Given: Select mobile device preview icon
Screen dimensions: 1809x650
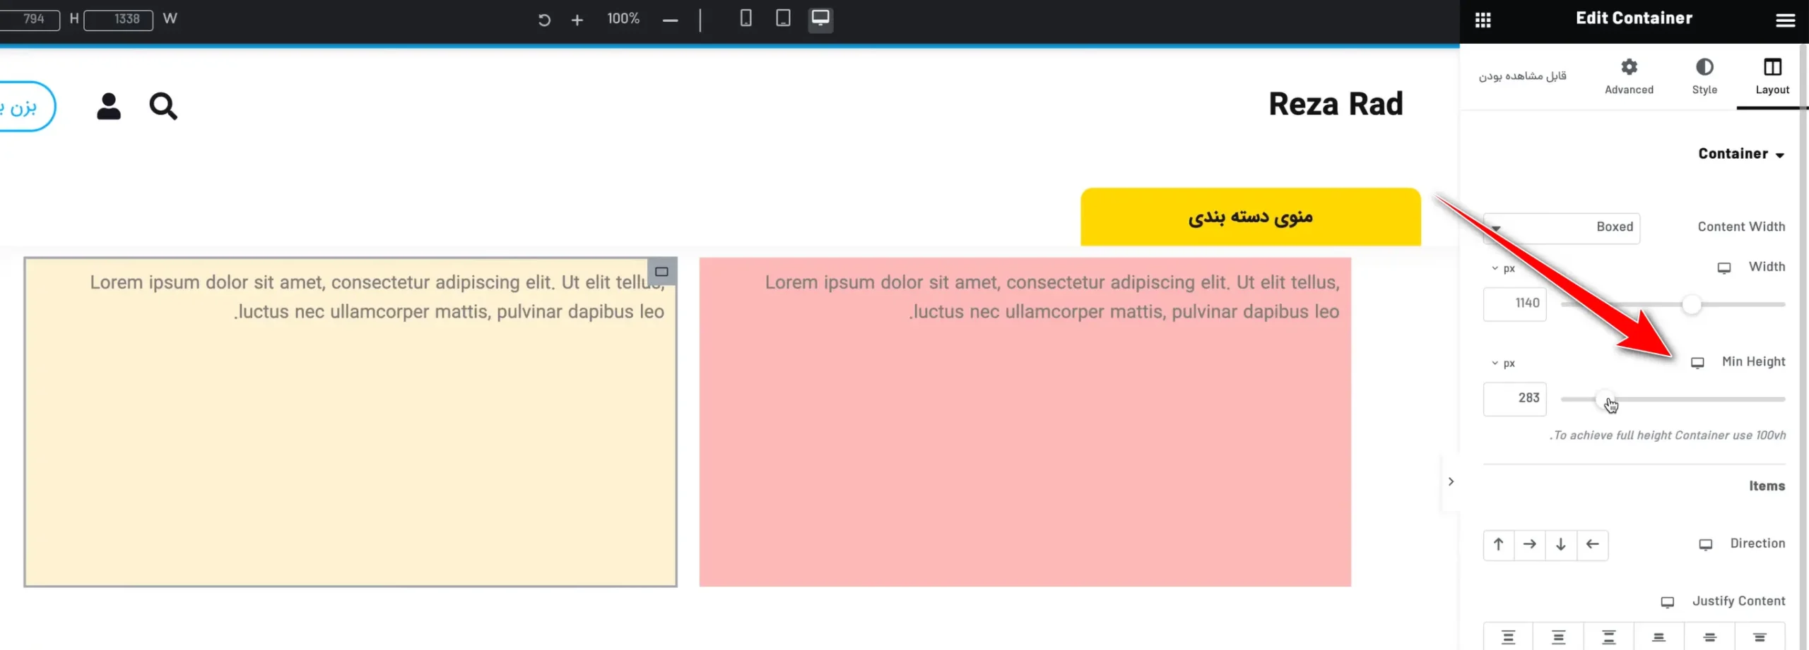Looking at the screenshot, I should point(746,18).
